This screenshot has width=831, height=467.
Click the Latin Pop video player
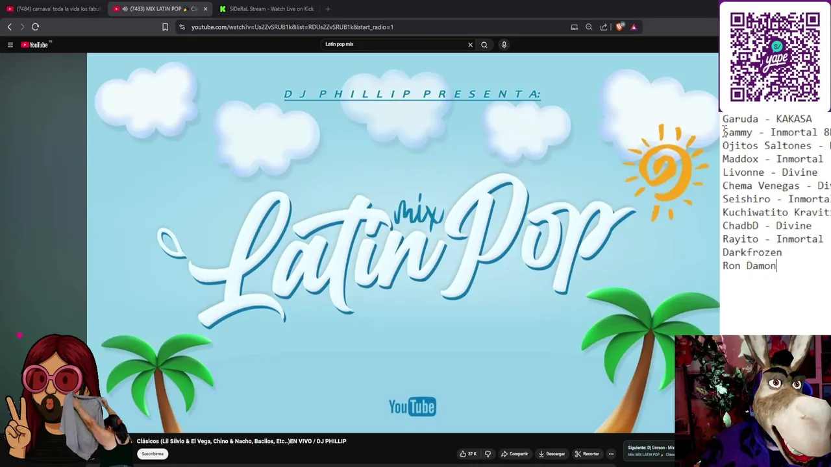403,243
